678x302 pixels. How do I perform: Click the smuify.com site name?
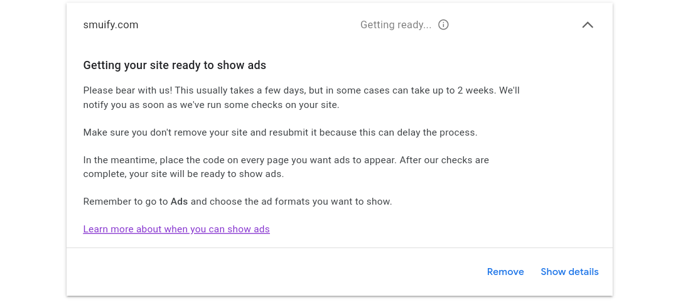click(110, 25)
